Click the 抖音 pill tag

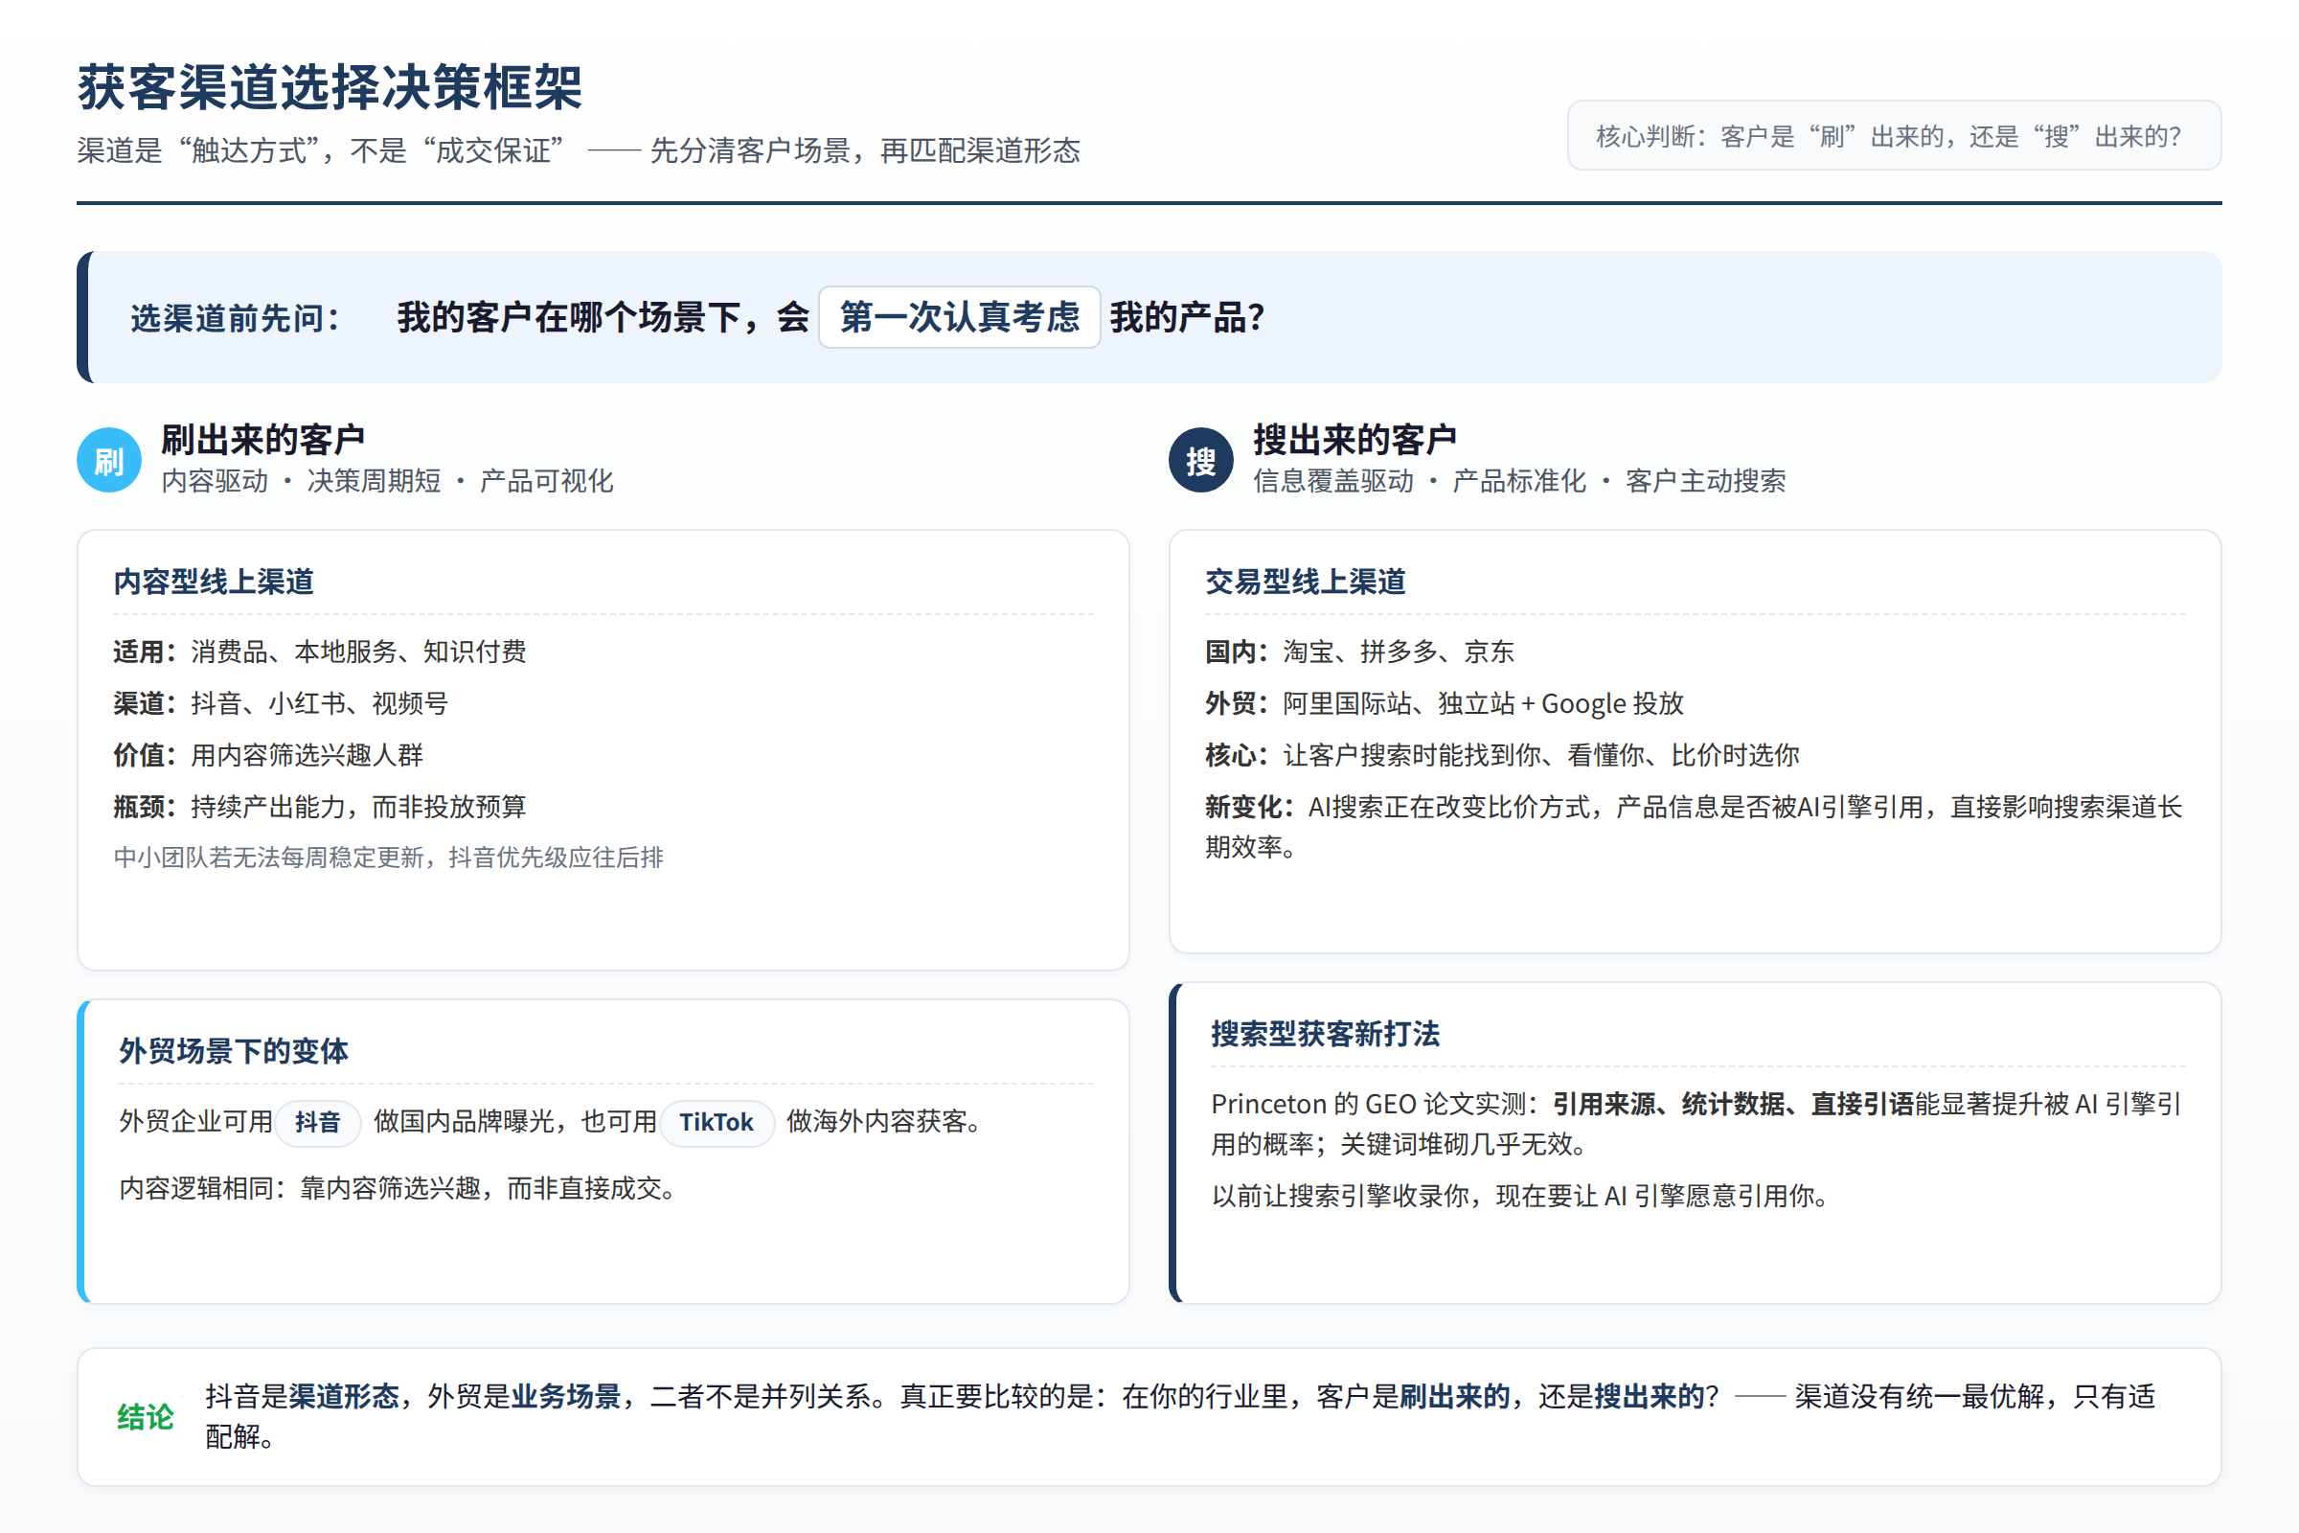318,1122
